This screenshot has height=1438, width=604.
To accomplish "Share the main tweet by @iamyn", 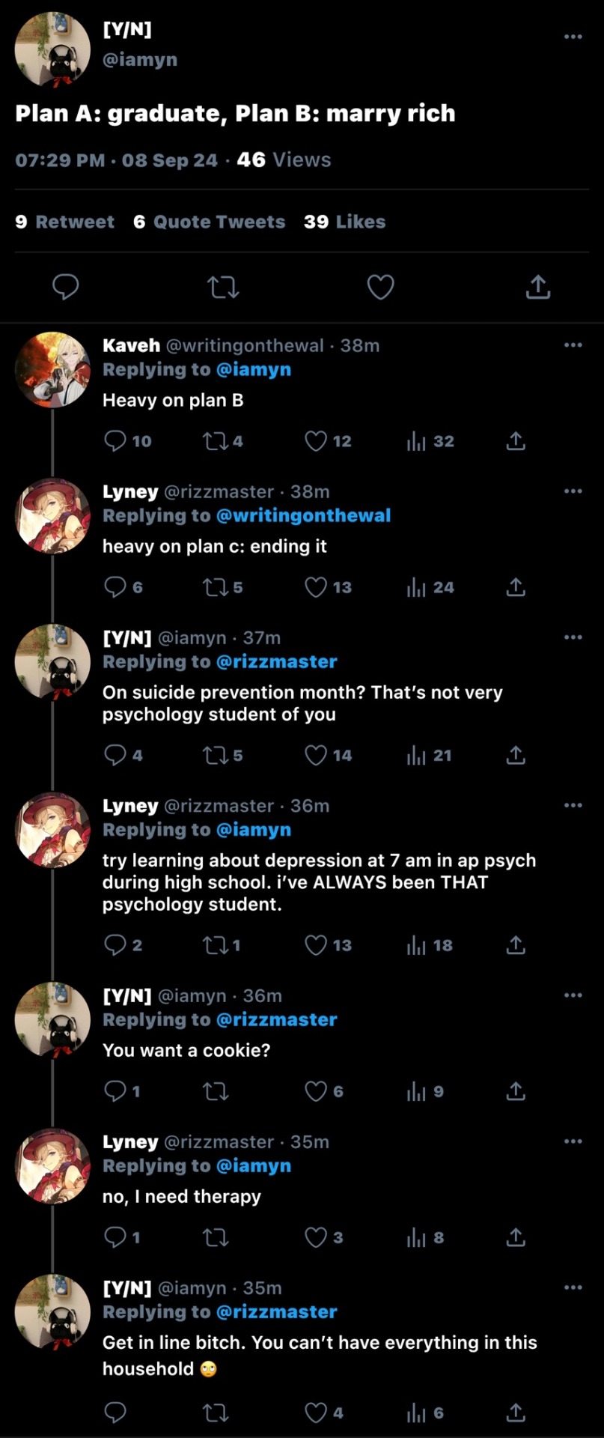I will tap(537, 287).
